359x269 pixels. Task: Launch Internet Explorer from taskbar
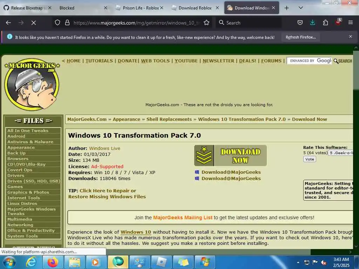click(x=31, y=262)
